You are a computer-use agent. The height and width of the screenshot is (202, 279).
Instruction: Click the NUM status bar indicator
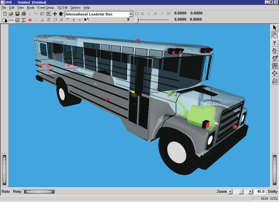[x=265, y=199]
